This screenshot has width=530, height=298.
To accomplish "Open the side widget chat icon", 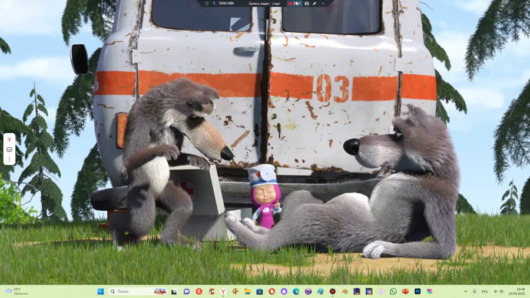I will tap(9, 150).
